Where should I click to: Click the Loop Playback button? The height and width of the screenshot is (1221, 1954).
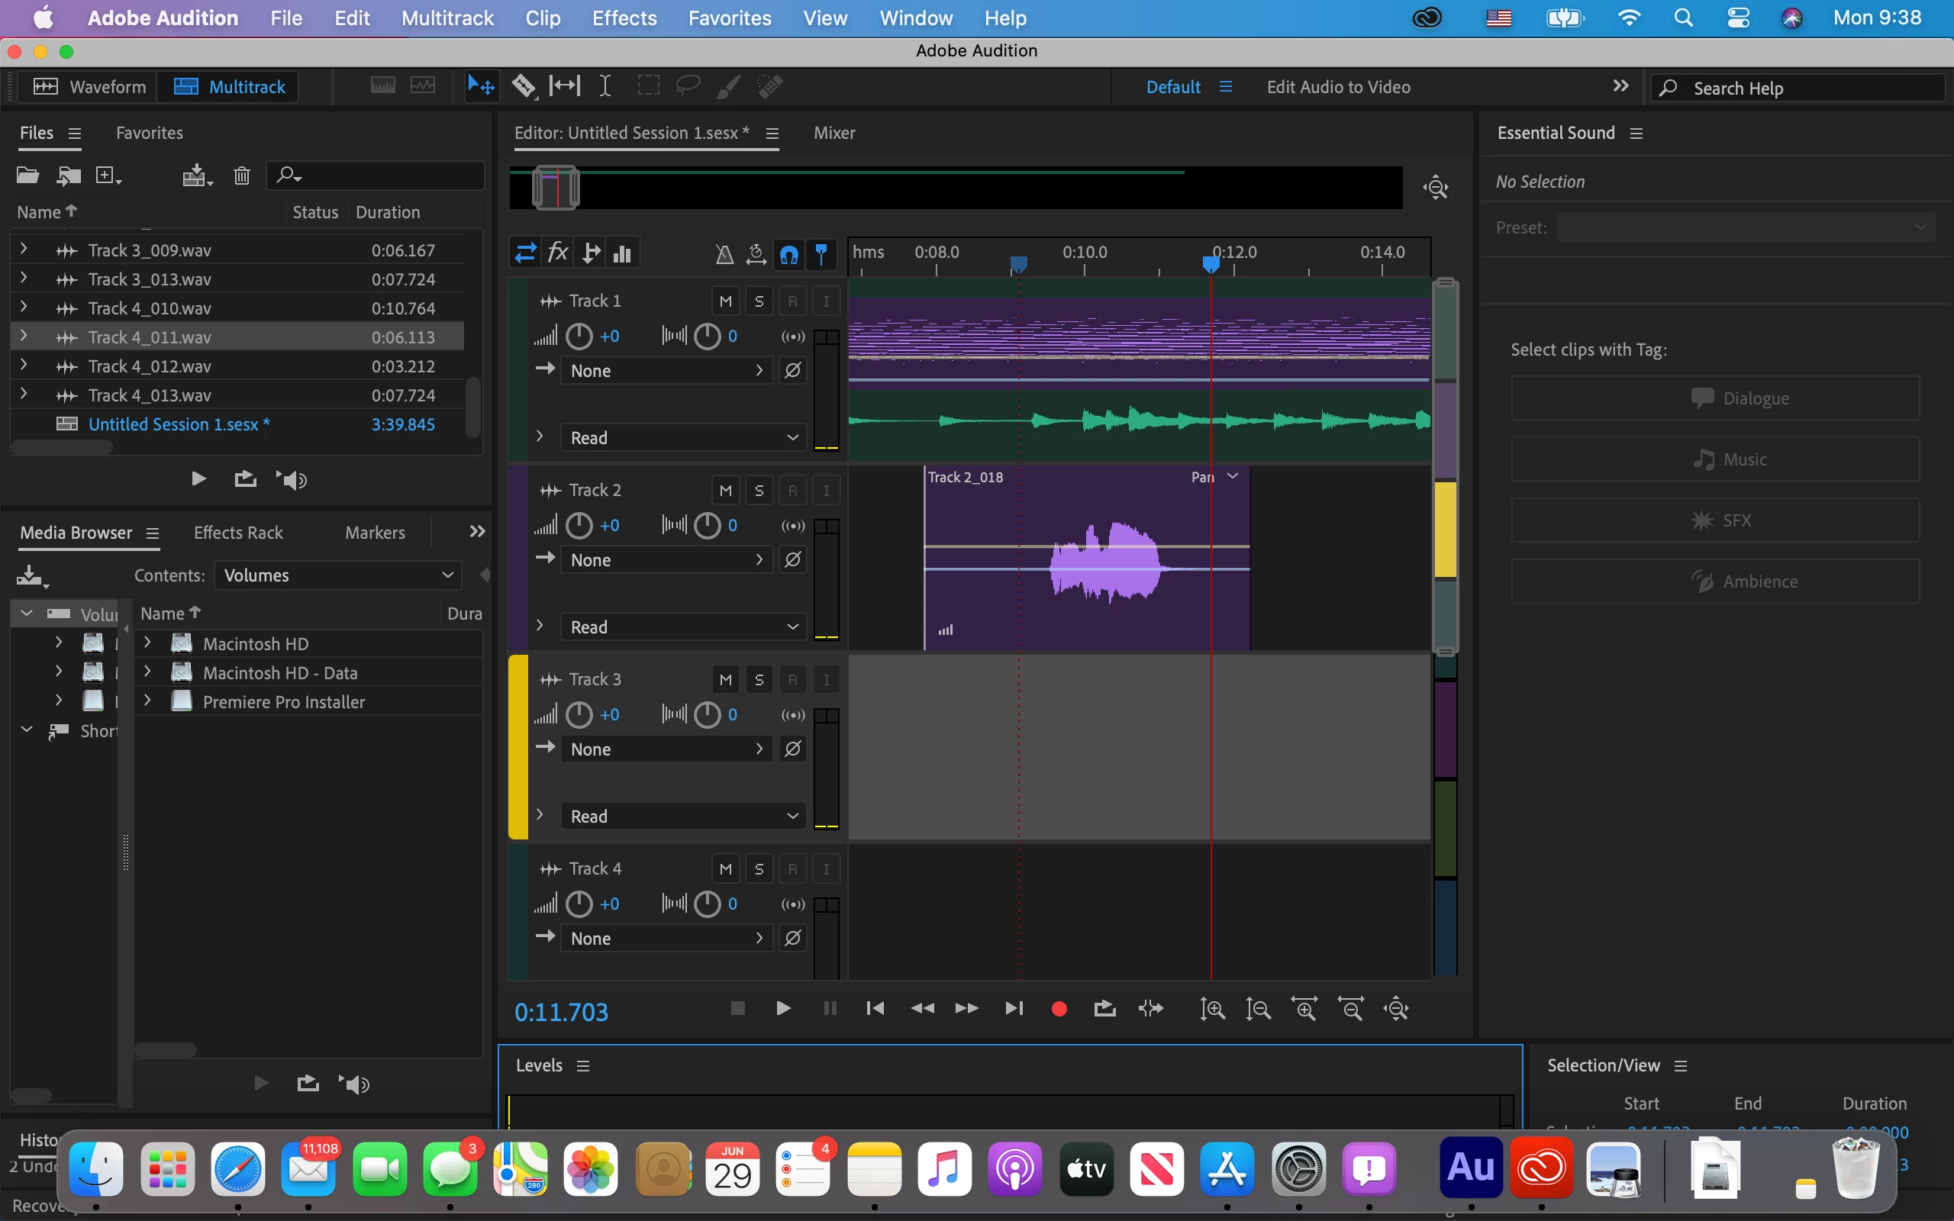(x=1104, y=1009)
